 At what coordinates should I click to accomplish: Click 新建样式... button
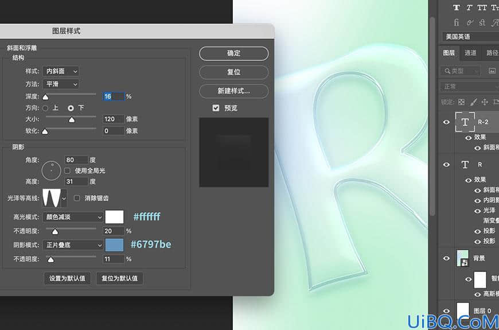234,91
